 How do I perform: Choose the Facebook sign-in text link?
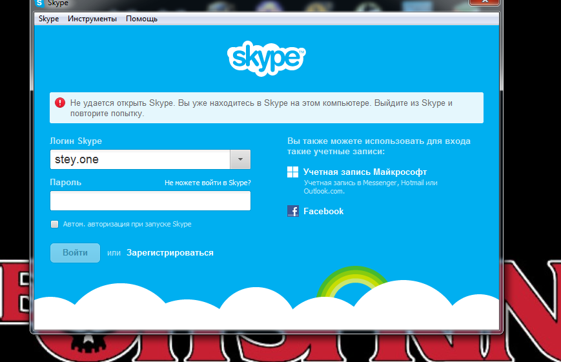click(x=323, y=211)
